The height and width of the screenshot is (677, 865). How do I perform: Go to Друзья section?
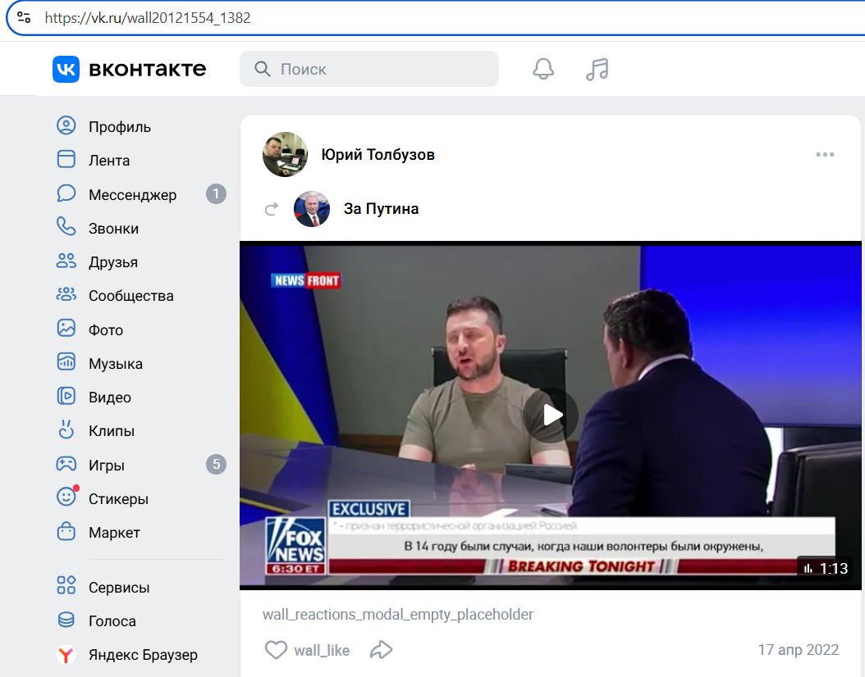[113, 261]
